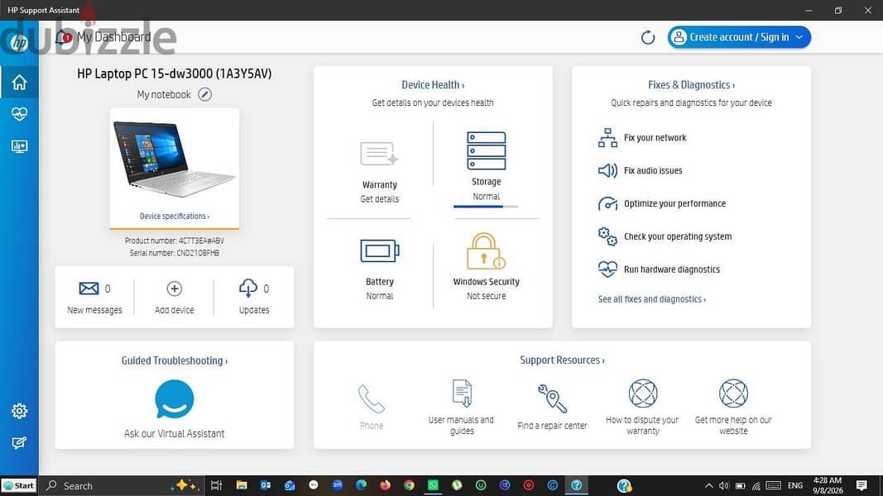
Task: Open the Warranty icon
Action: (x=379, y=154)
